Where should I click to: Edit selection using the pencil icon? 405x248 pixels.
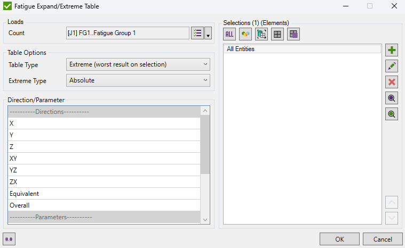(392, 67)
